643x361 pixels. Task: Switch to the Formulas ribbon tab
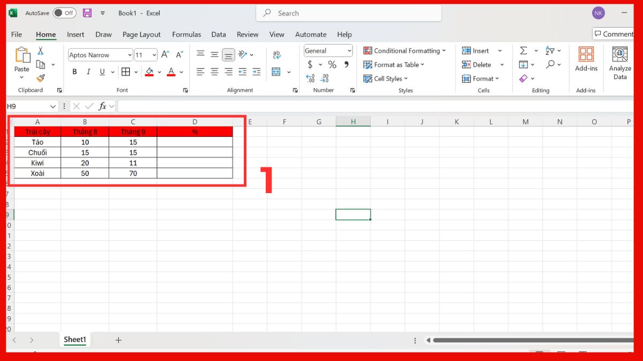pos(186,34)
